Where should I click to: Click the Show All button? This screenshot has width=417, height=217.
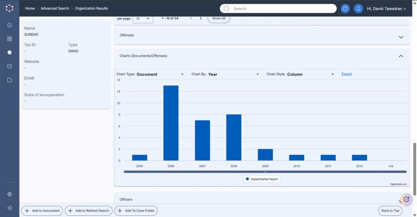click(x=219, y=18)
